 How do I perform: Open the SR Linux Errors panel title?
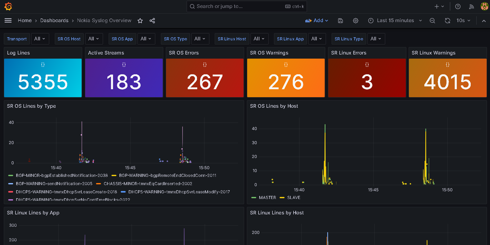pyautogui.click(x=349, y=53)
